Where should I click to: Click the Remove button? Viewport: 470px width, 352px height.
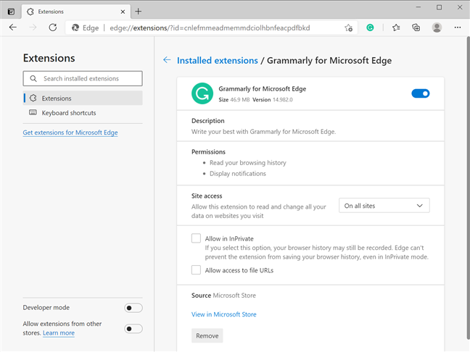[207, 336]
